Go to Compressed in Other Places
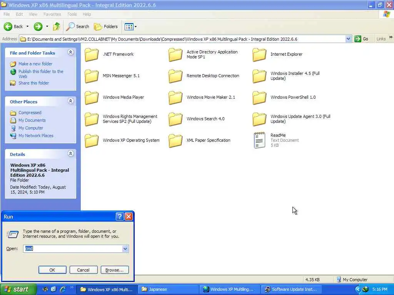The height and width of the screenshot is (295, 394). coord(30,113)
